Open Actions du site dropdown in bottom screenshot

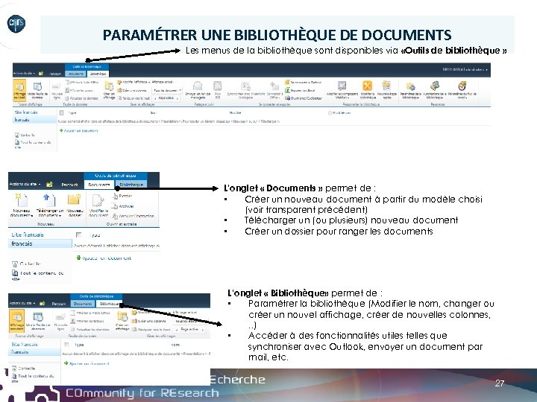(22, 303)
